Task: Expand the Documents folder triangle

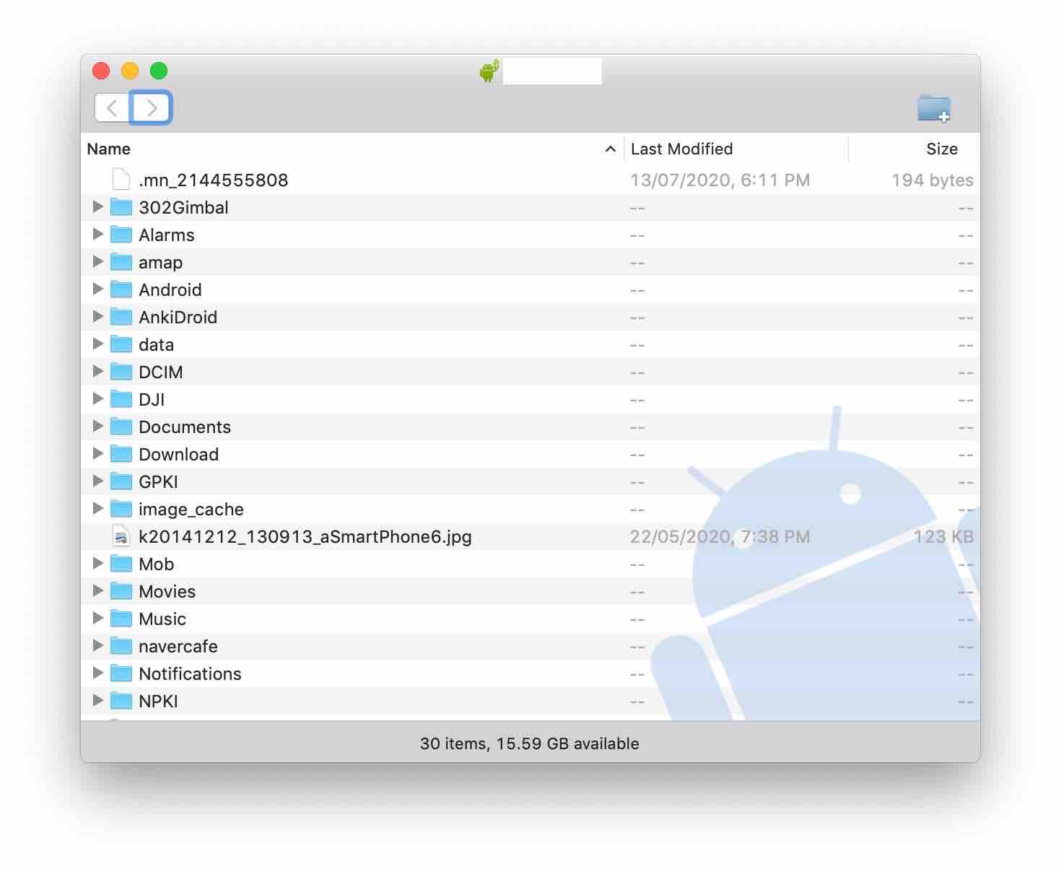Action: coord(98,427)
